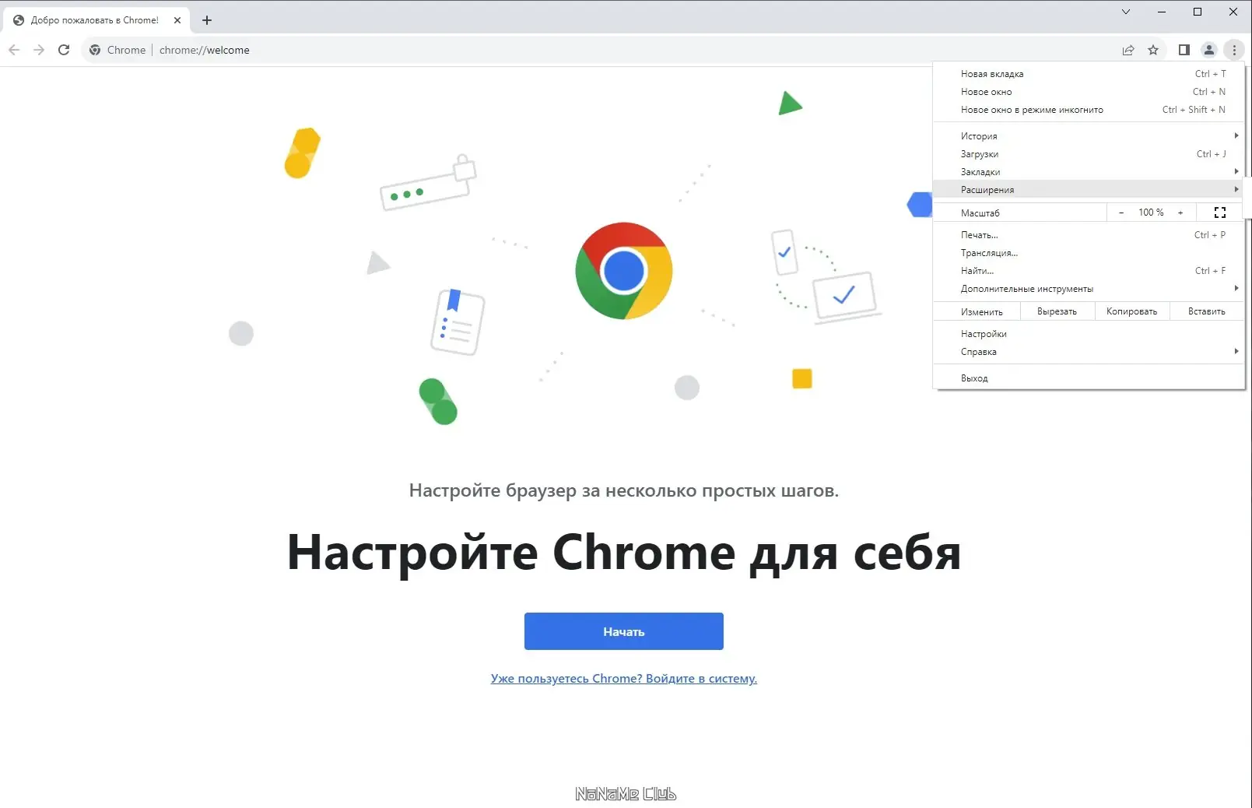The image size is (1252, 808).
Task: Bookmark this tab with the star icon
Action: click(x=1153, y=50)
